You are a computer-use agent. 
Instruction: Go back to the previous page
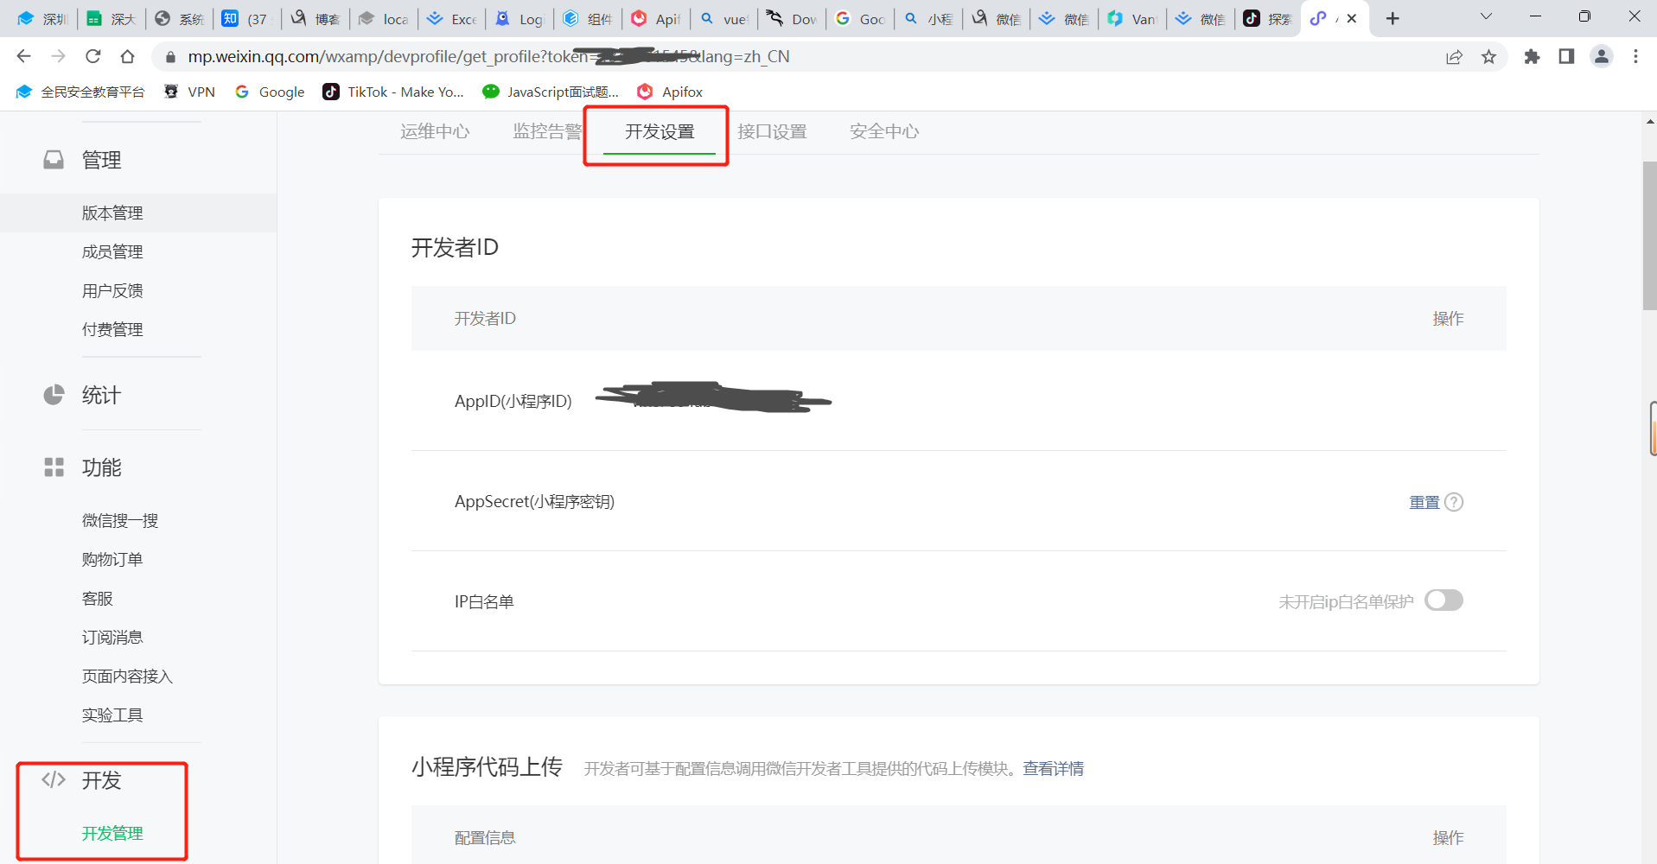click(x=23, y=56)
